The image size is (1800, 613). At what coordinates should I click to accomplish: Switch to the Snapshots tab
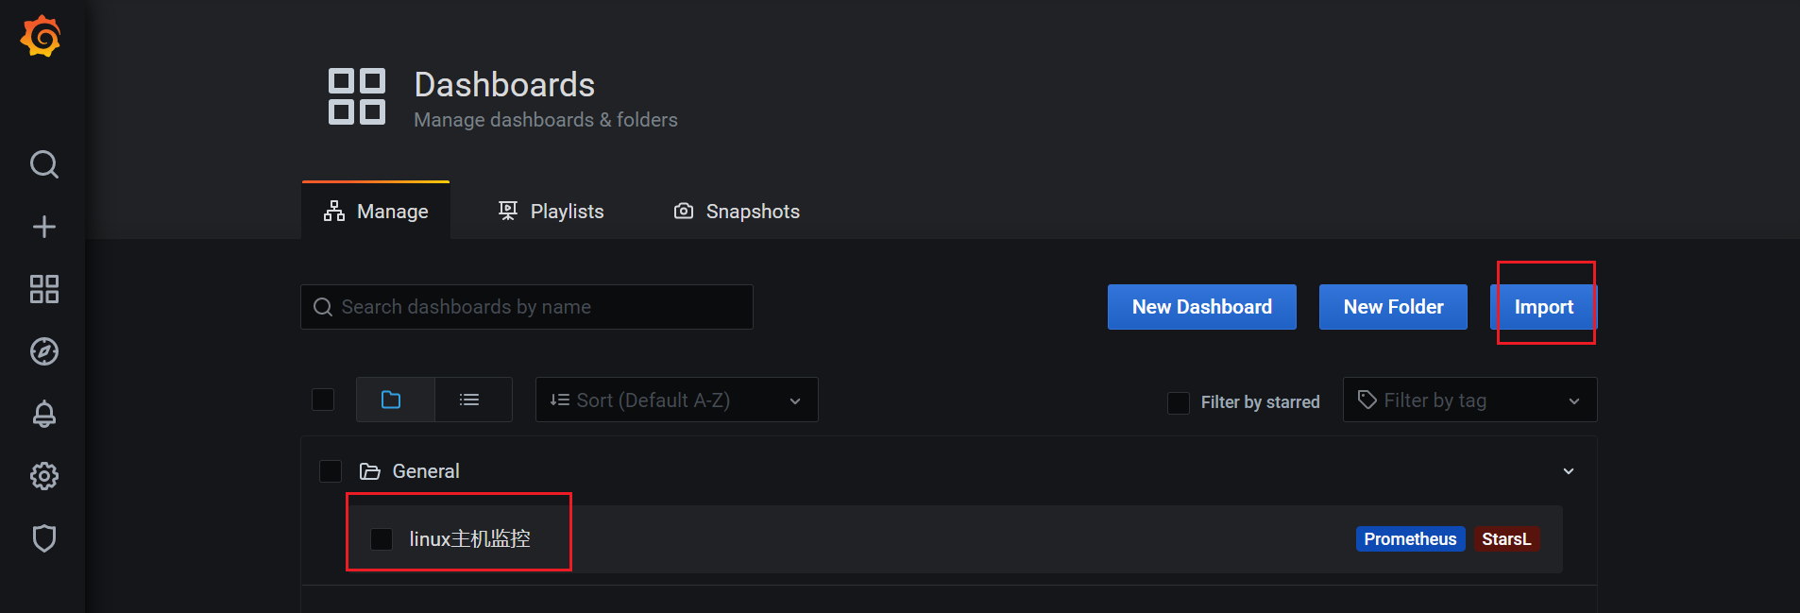point(737,212)
